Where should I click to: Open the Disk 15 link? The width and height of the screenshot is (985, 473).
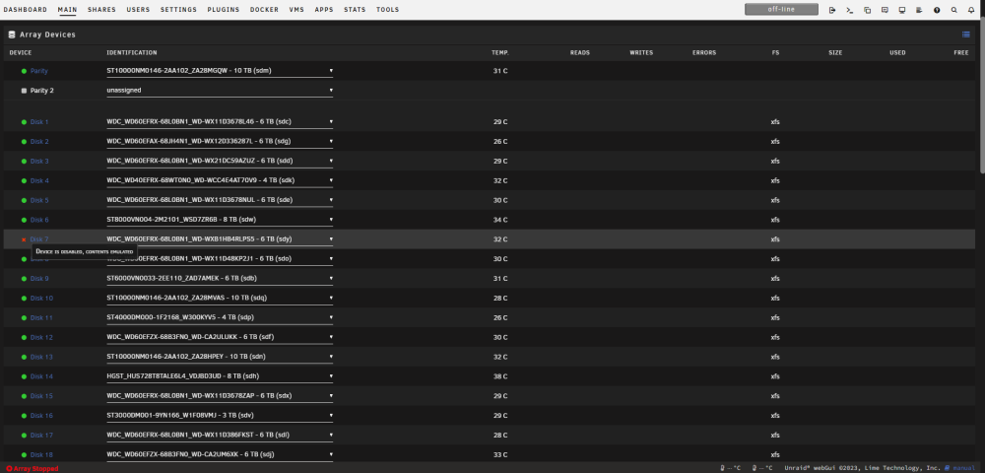click(41, 396)
